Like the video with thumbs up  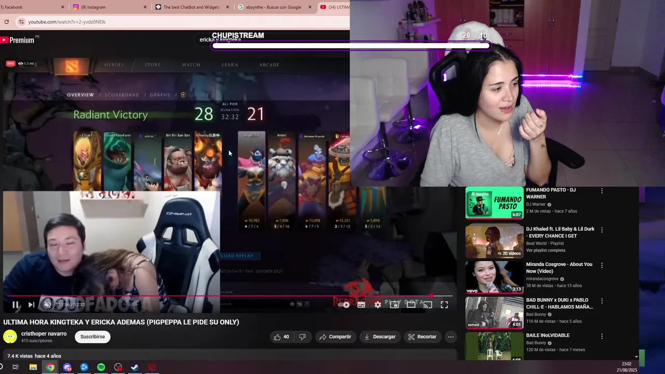(281, 337)
